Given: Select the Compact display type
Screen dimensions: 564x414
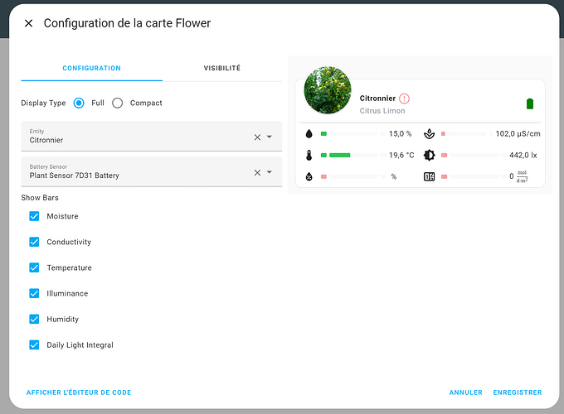Looking at the screenshot, I should 118,103.
